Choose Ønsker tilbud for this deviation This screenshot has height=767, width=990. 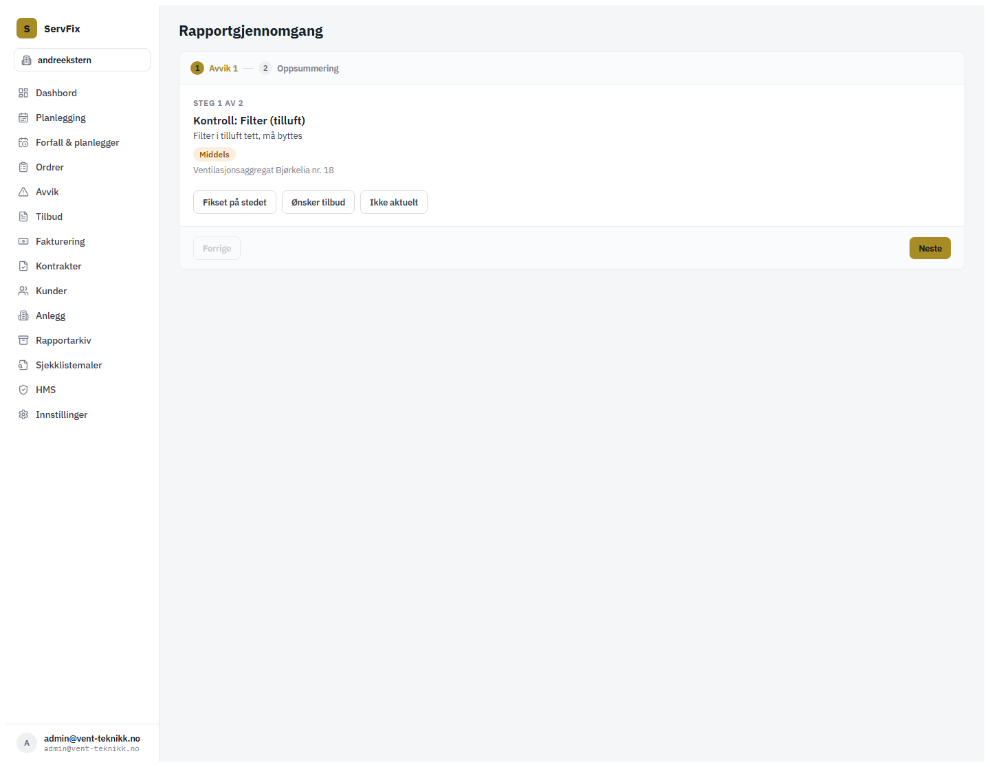318,202
